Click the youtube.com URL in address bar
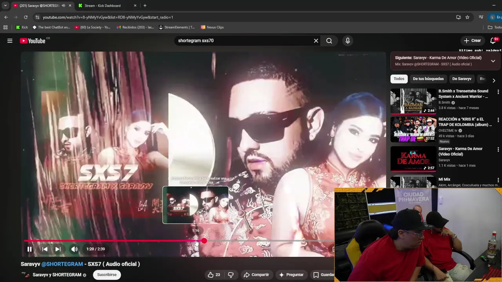This screenshot has height=282, width=502. click(108, 17)
